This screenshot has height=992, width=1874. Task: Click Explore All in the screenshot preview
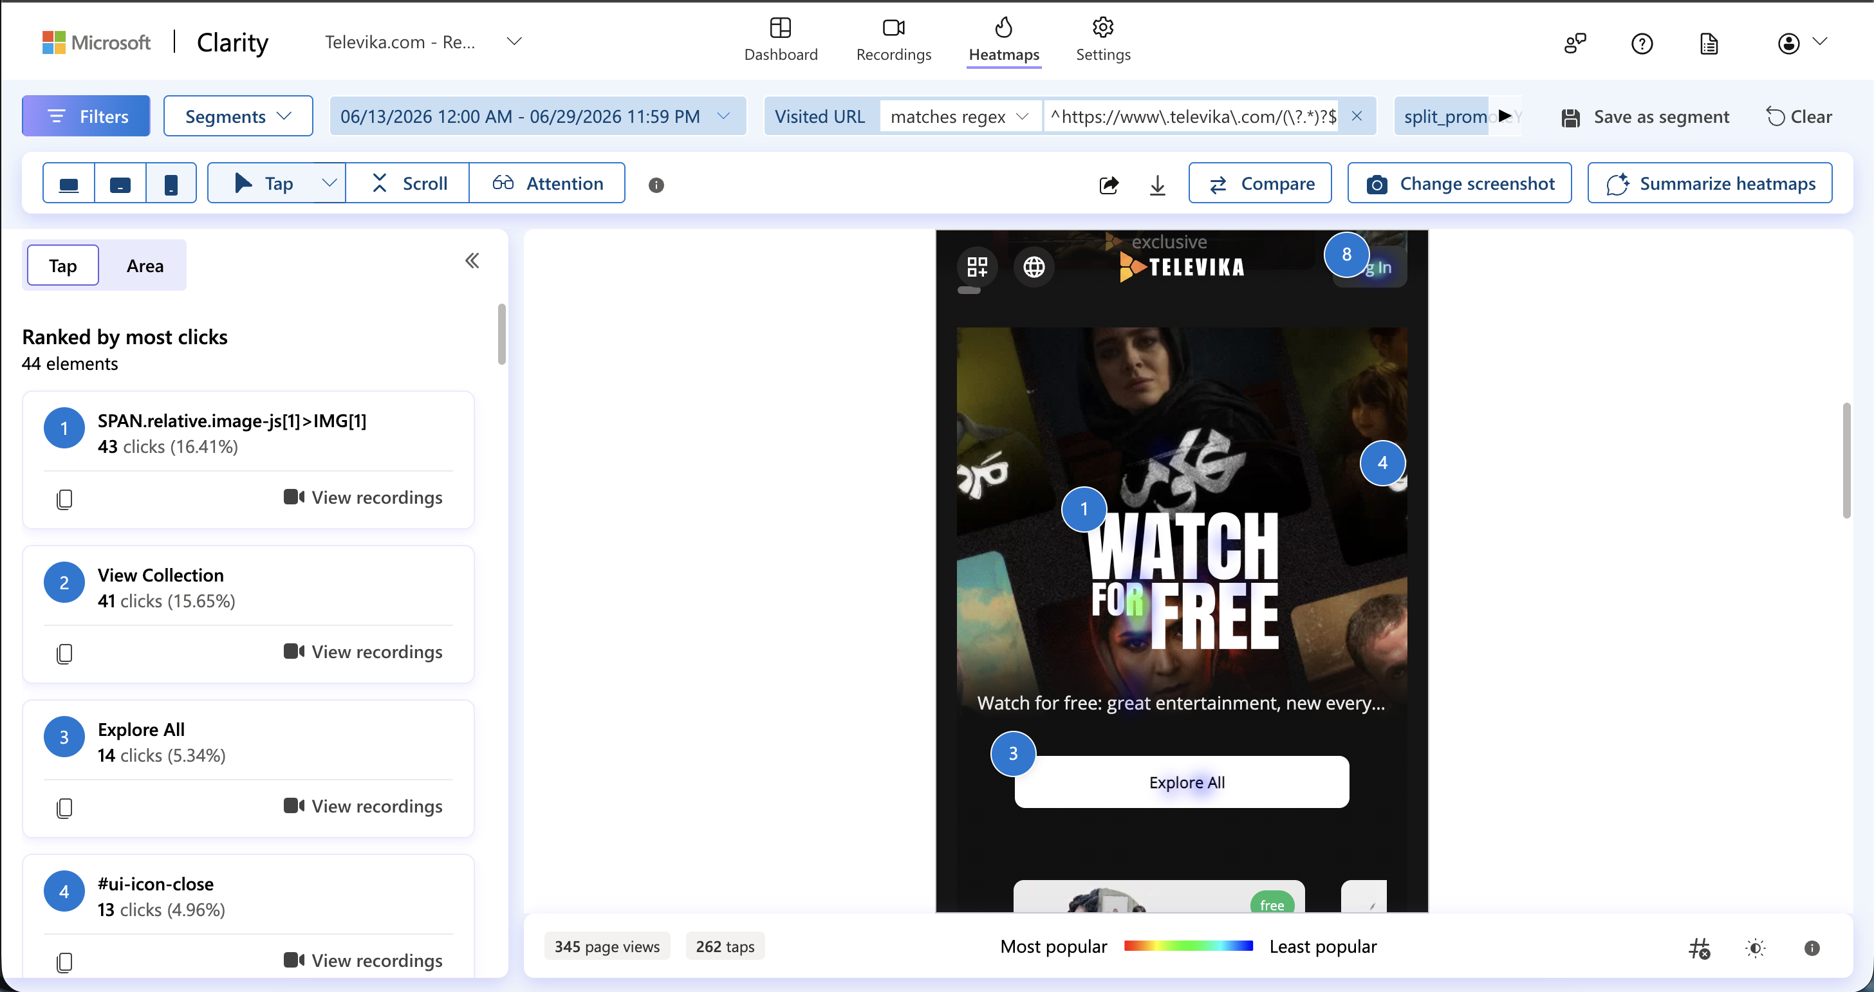1182,782
